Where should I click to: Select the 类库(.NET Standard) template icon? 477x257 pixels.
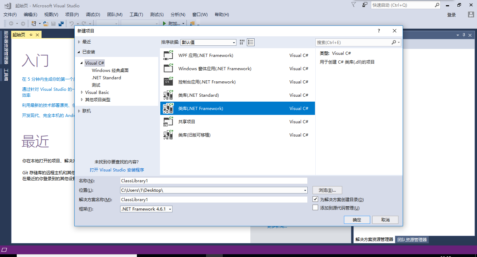(x=168, y=95)
